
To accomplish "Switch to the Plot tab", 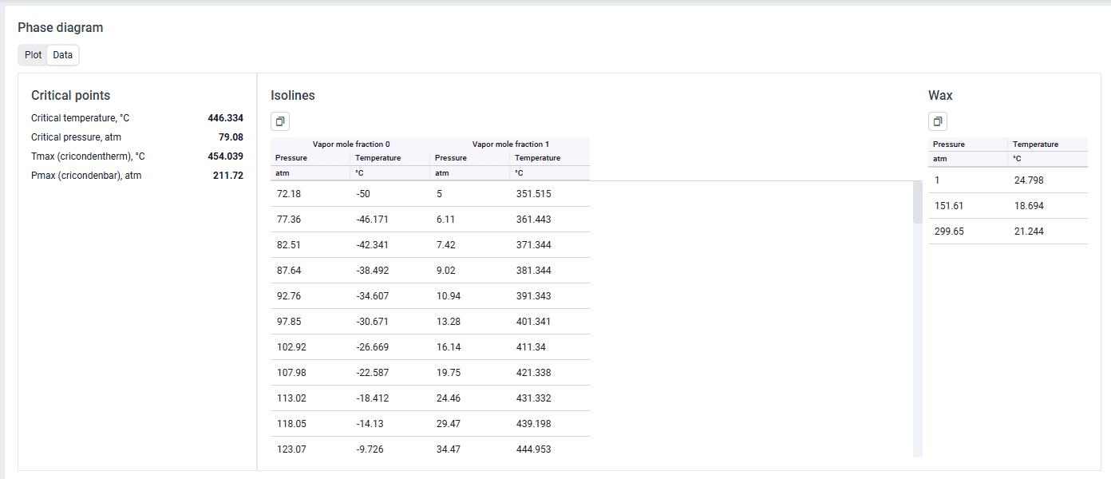I will 34,55.
